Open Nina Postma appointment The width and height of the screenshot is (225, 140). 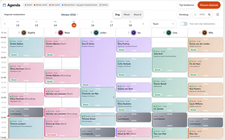click(134, 45)
